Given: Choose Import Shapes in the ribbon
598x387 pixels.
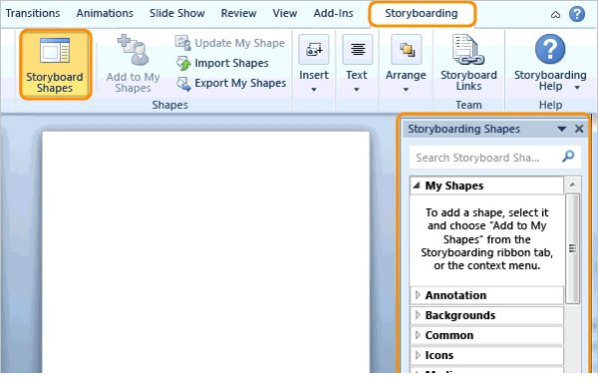Looking at the screenshot, I should click(x=222, y=63).
